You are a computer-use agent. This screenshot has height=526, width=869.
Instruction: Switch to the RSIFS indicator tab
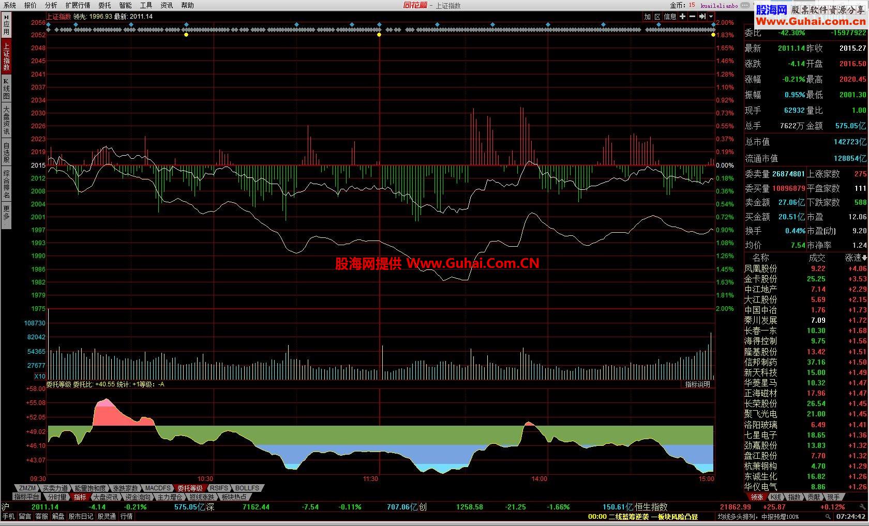[x=219, y=488]
